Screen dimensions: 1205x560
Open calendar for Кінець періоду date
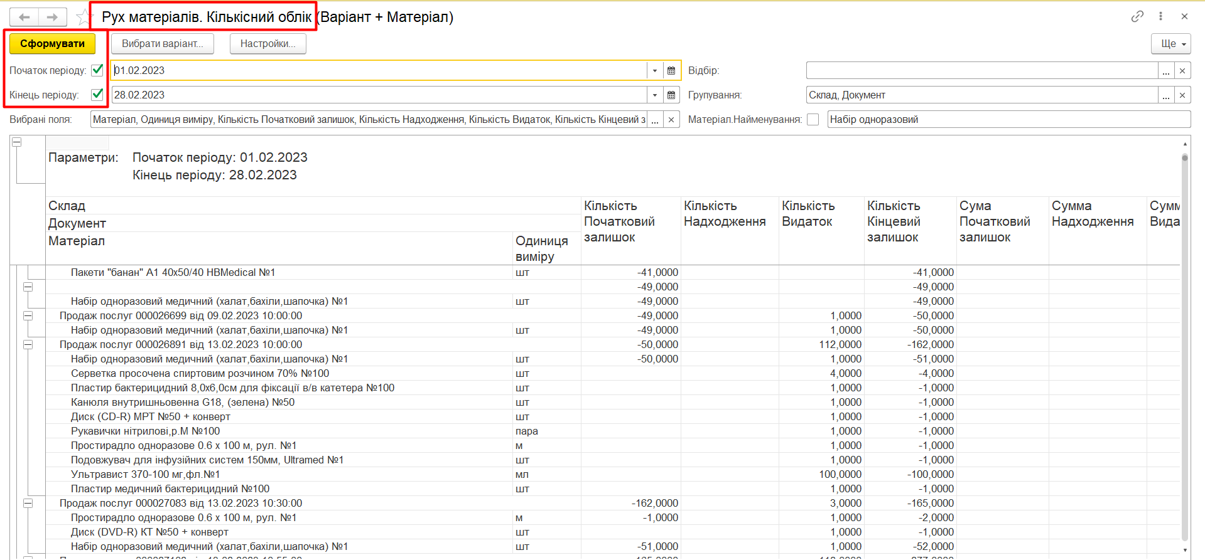pos(671,95)
